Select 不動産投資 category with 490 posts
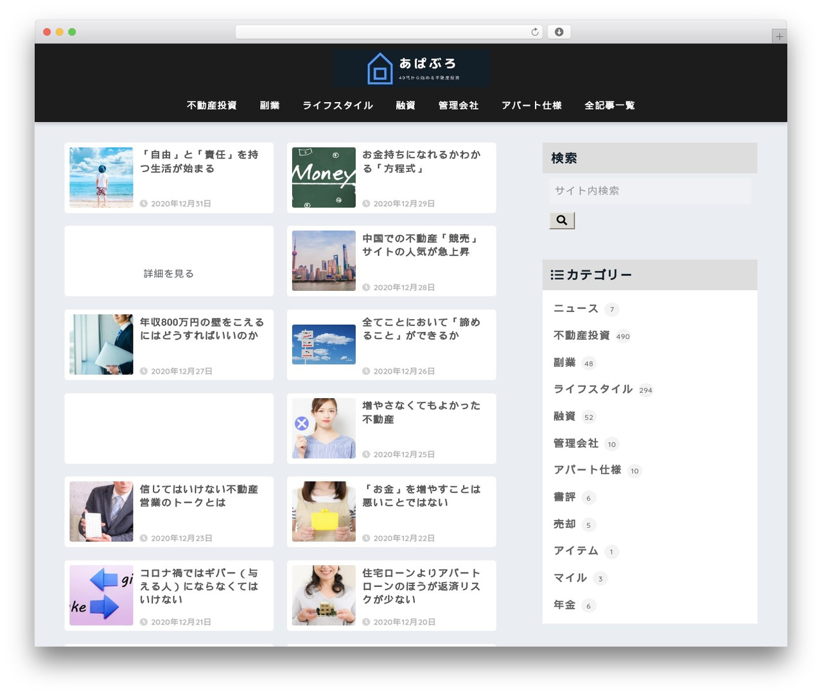Image resolution: width=822 pixels, height=696 pixels. click(x=582, y=336)
